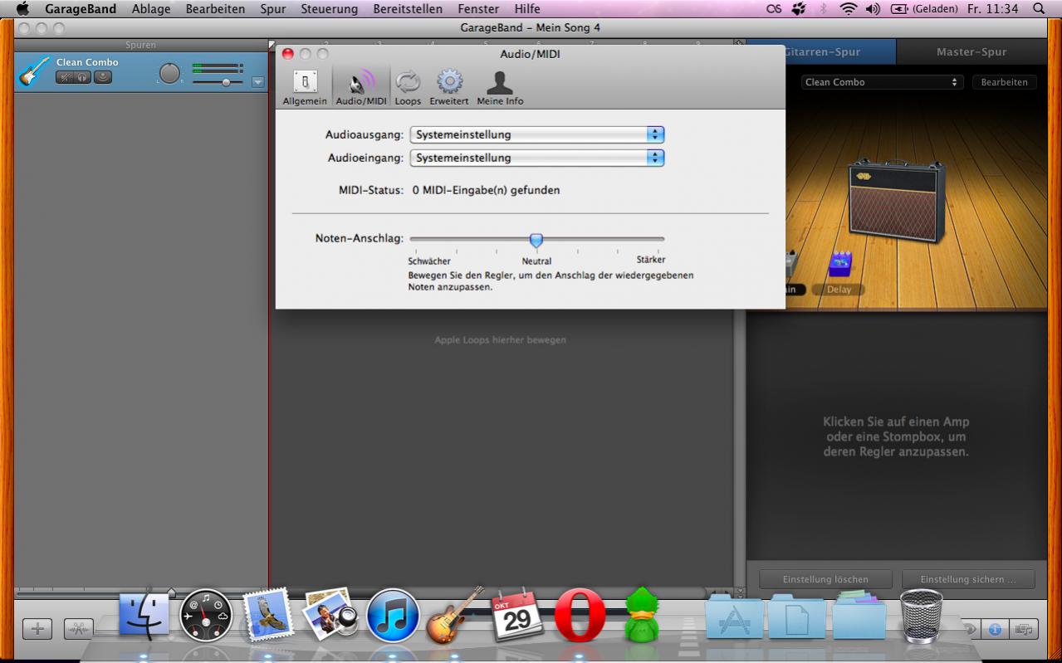Open the track editor scissors button
The image size is (1062, 663).
79,629
